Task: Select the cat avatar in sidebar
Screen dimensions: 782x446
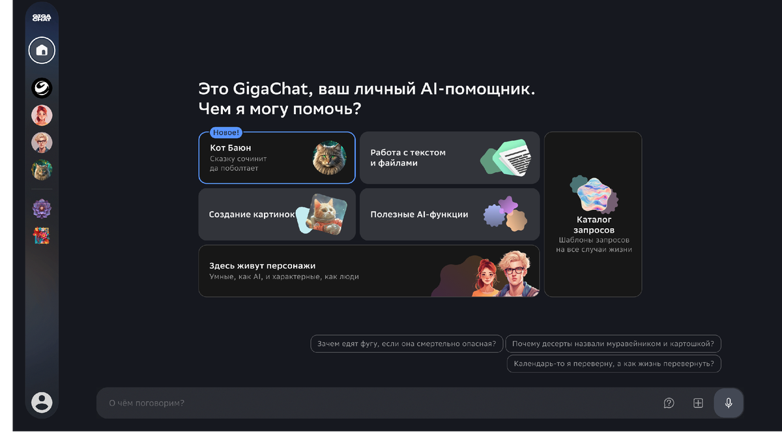Action: (42, 170)
